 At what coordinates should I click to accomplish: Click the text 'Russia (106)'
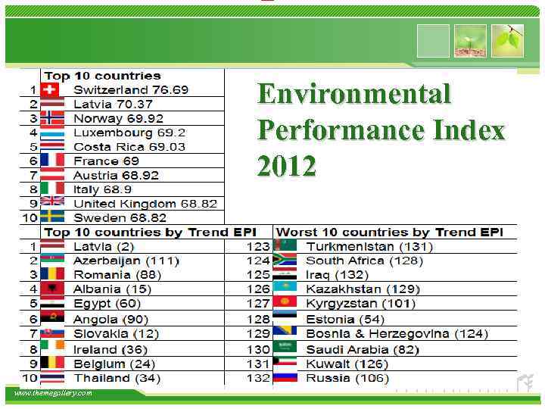pyautogui.click(x=347, y=378)
